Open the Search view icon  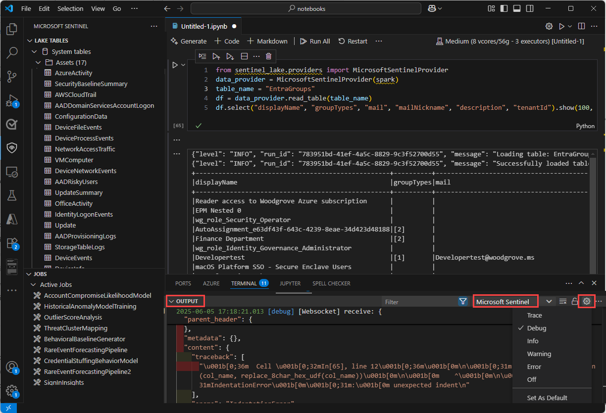point(12,52)
